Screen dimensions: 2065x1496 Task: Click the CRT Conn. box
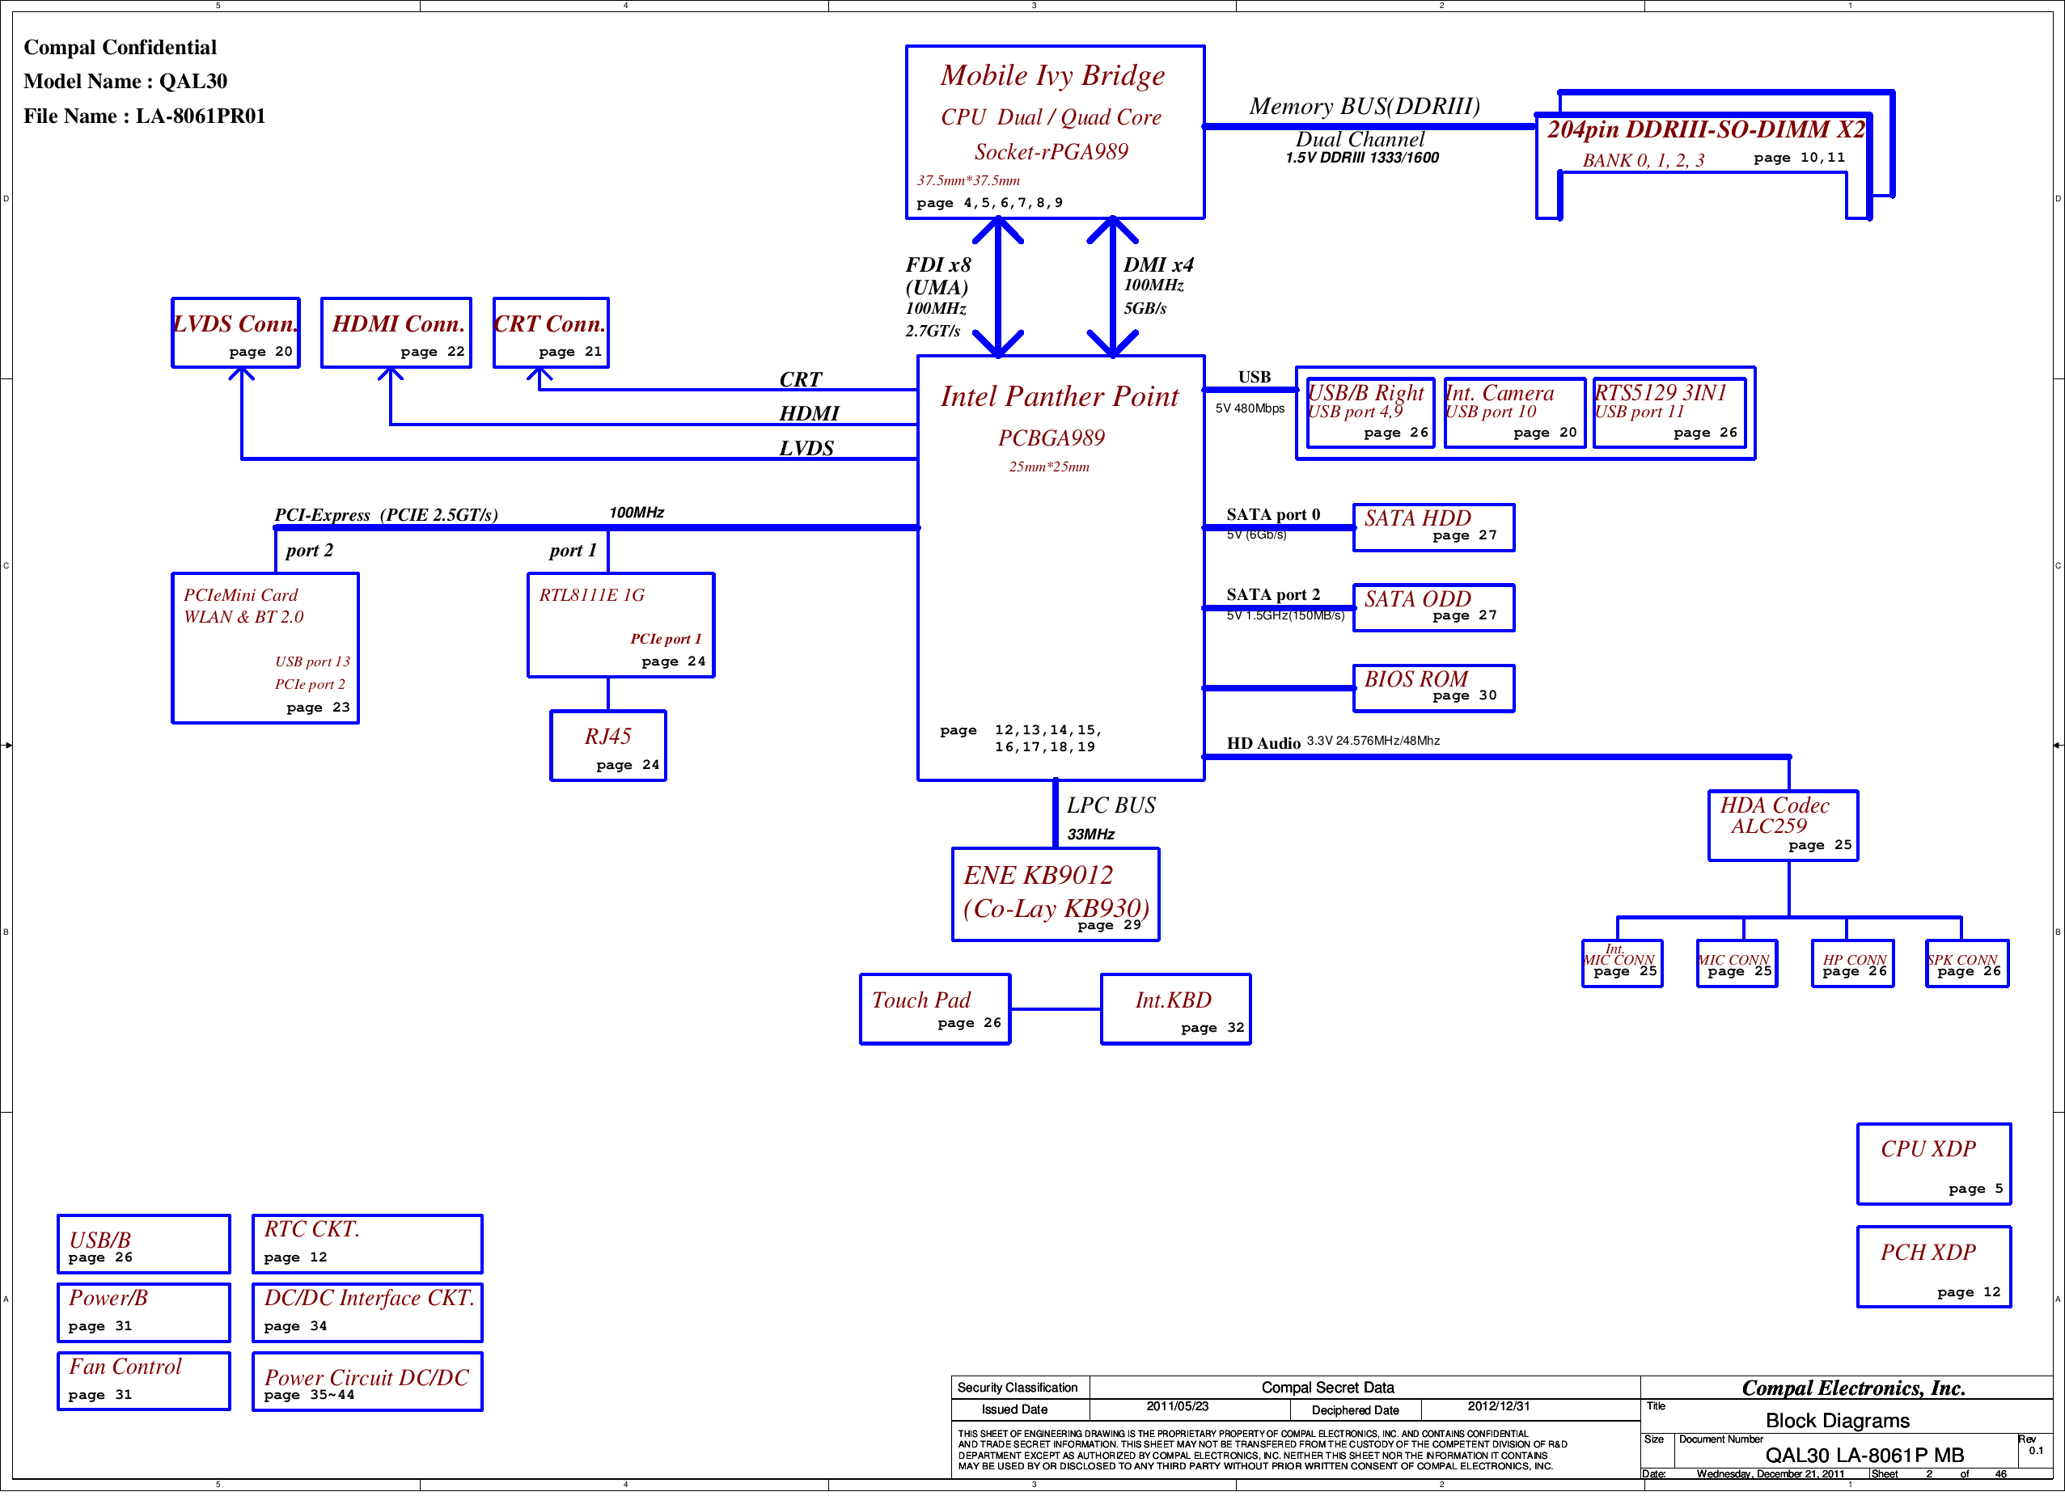[x=550, y=333]
